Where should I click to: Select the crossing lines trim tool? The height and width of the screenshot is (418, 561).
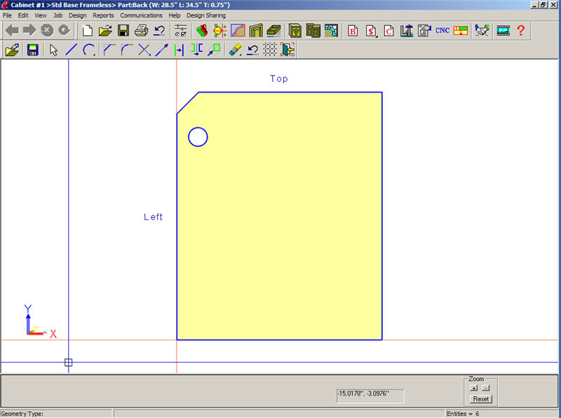[x=144, y=50]
